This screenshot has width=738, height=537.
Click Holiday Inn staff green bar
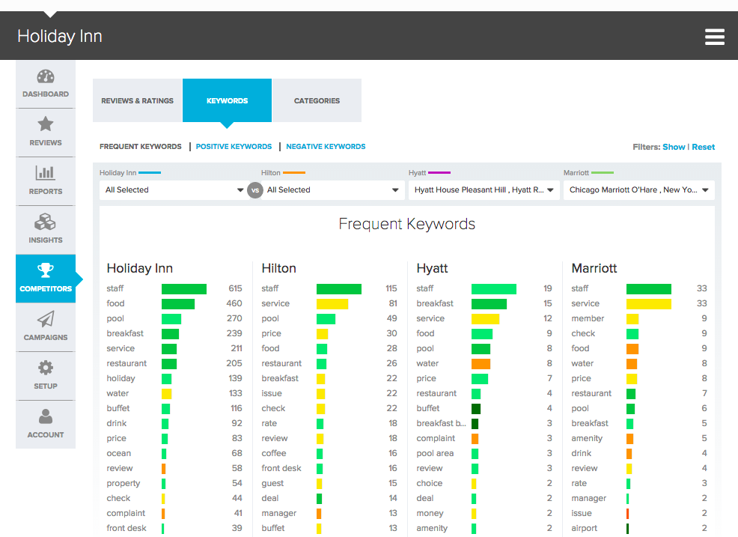pos(184,289)
